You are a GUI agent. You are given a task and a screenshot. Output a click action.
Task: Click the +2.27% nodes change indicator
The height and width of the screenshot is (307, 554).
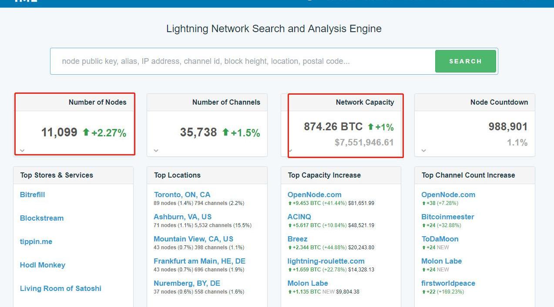104,132
